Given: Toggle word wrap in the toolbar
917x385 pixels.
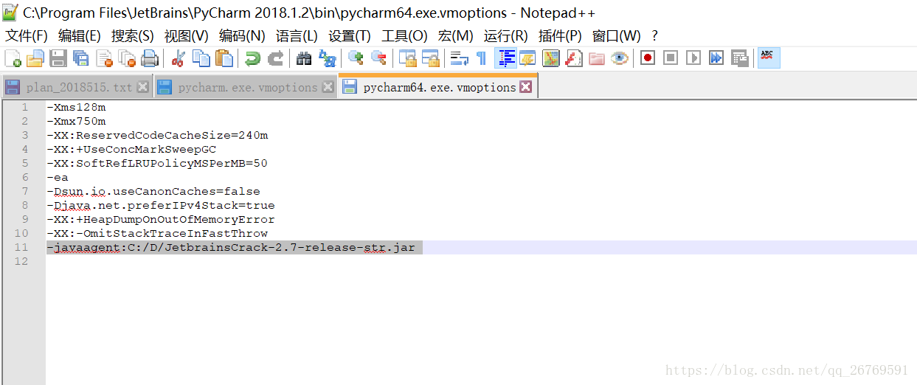Looking at the screenshot, I should click(459, 58).
